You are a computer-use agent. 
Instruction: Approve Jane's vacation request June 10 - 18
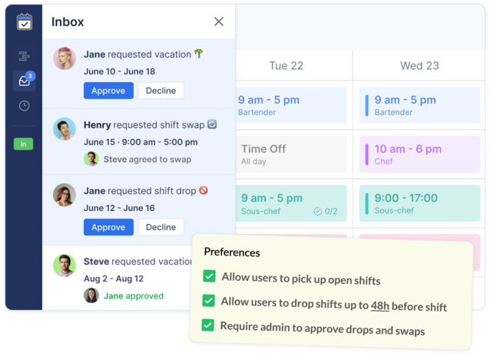tap(108, 91)
